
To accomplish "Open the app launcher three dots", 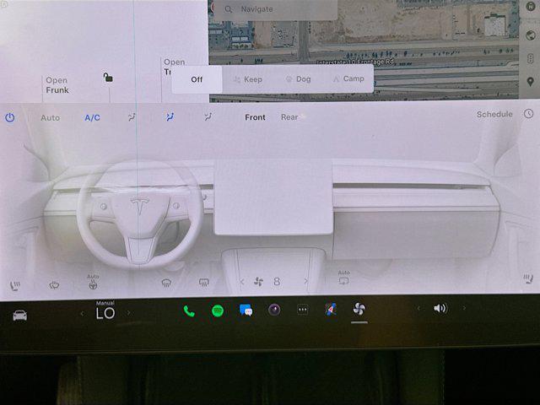I will [303, 310].
